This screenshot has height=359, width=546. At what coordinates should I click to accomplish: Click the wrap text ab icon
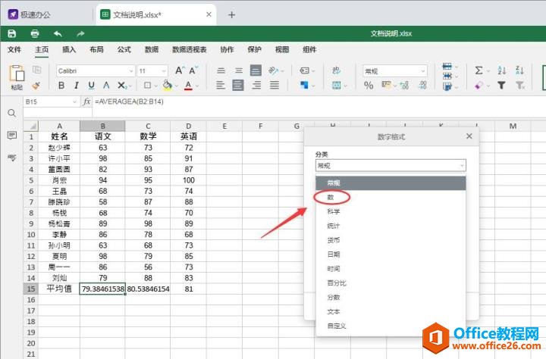click(x=337, y=70)
